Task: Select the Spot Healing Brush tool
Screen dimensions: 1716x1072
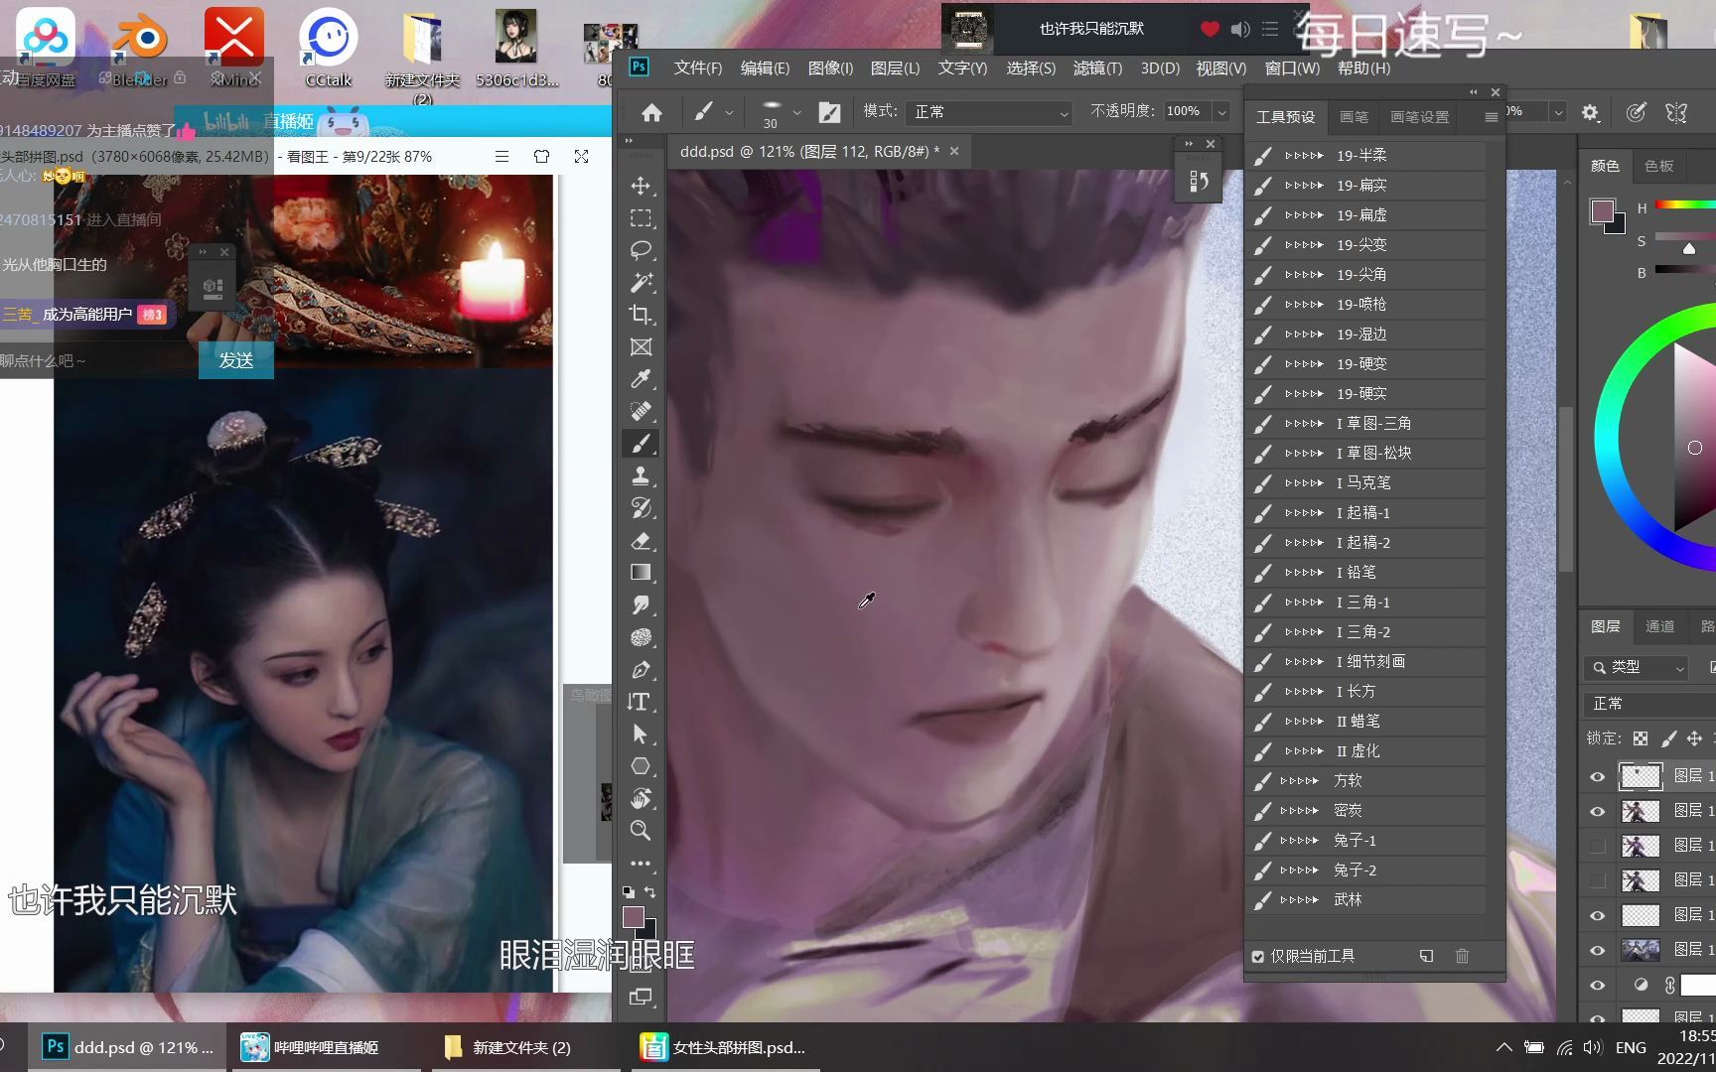Action: click(x=641, y=411)
